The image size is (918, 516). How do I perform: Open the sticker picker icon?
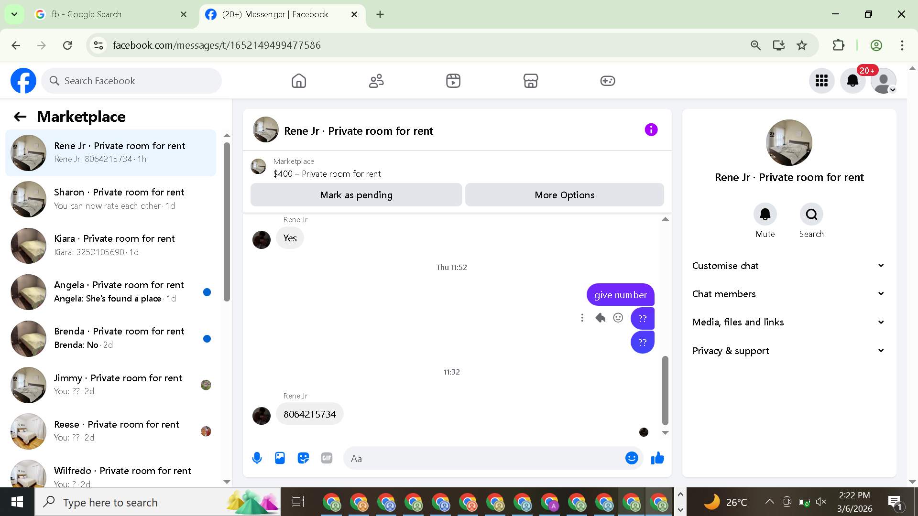coord(303,458)
